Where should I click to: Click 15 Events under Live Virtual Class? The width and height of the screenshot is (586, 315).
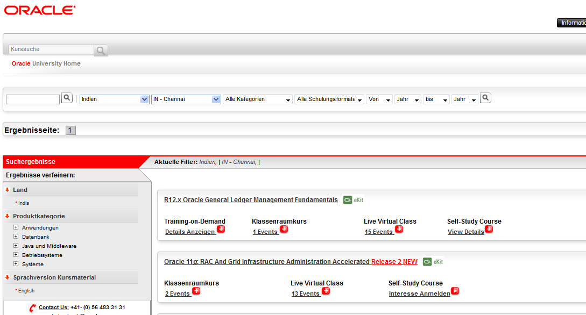(x=379, y=232)
